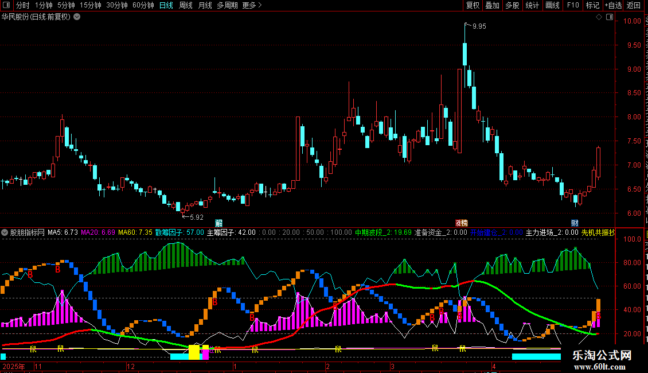Click the 解 event marker below chart
This screenshot has height=373, width=648.
219,223
